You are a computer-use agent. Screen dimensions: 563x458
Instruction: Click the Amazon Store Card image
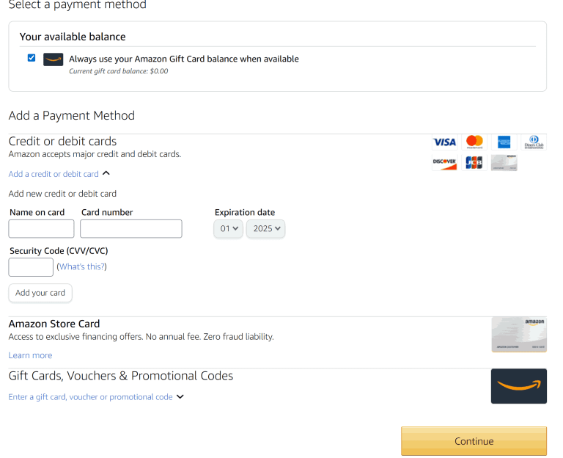point(518,335)
